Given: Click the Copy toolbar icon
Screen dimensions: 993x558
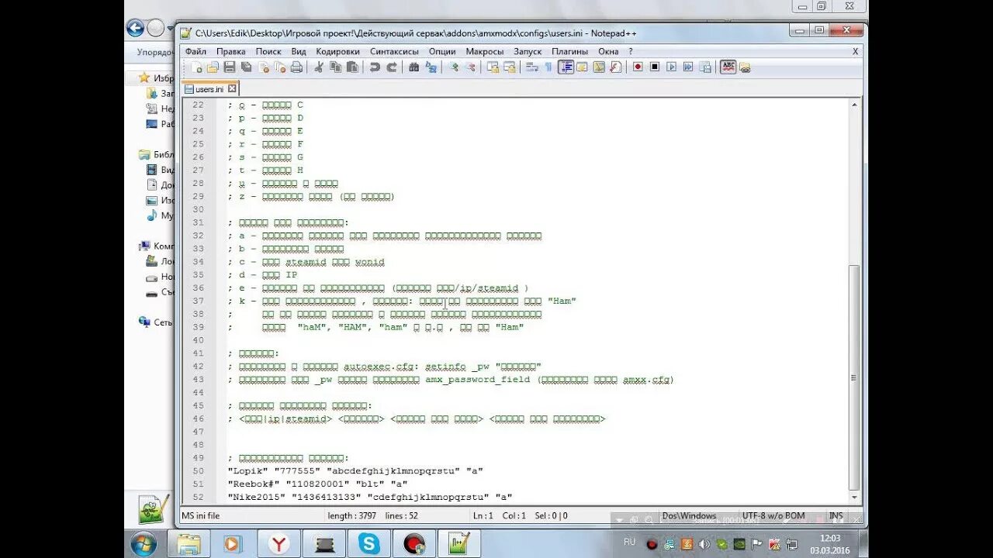Looking at the screenshot, I should click(335, 67).
